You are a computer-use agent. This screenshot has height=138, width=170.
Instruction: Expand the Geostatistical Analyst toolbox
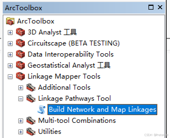tap(10, 66)
